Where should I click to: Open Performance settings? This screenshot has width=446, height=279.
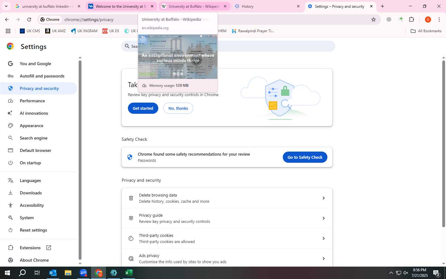click(x=38, y=101)
